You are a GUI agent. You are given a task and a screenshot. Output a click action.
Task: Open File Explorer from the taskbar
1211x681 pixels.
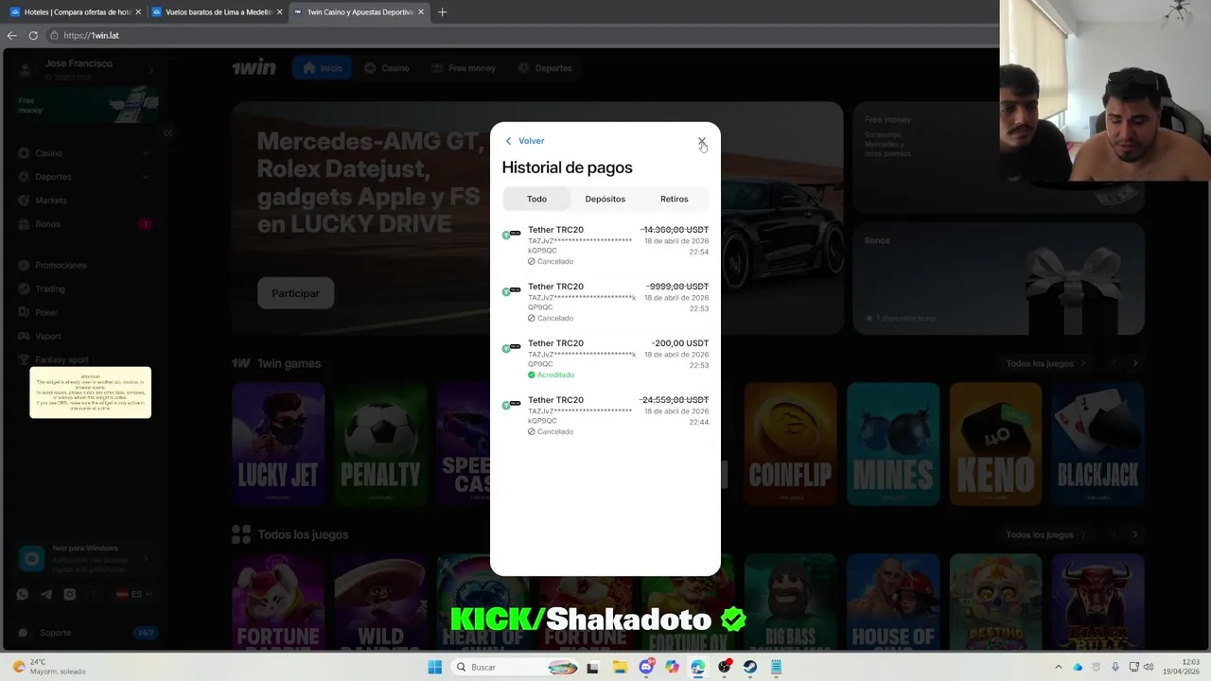pos(620,667)
